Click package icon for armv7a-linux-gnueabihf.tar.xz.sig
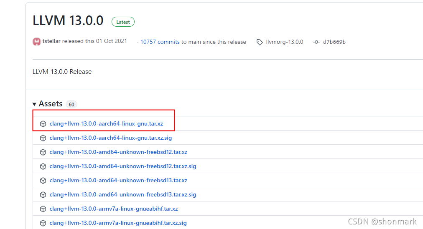This screenshot has width=423, height=229. click(43, 223)
